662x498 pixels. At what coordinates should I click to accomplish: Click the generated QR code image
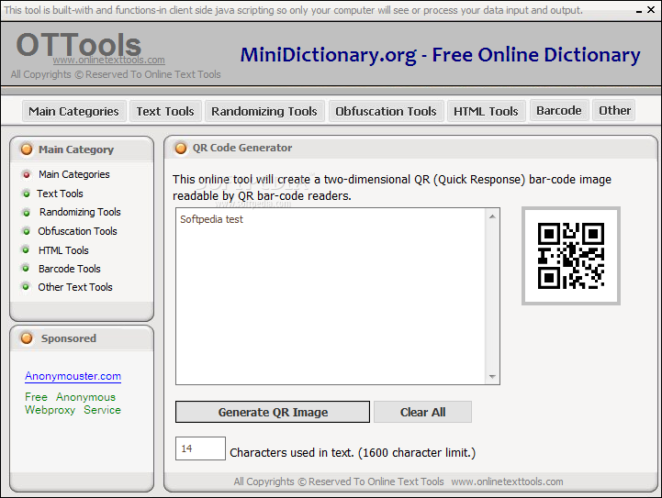pos(571,256)
